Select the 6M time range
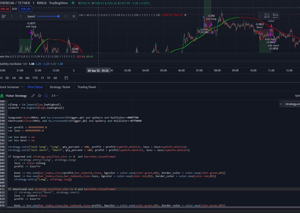 (27, 78)
